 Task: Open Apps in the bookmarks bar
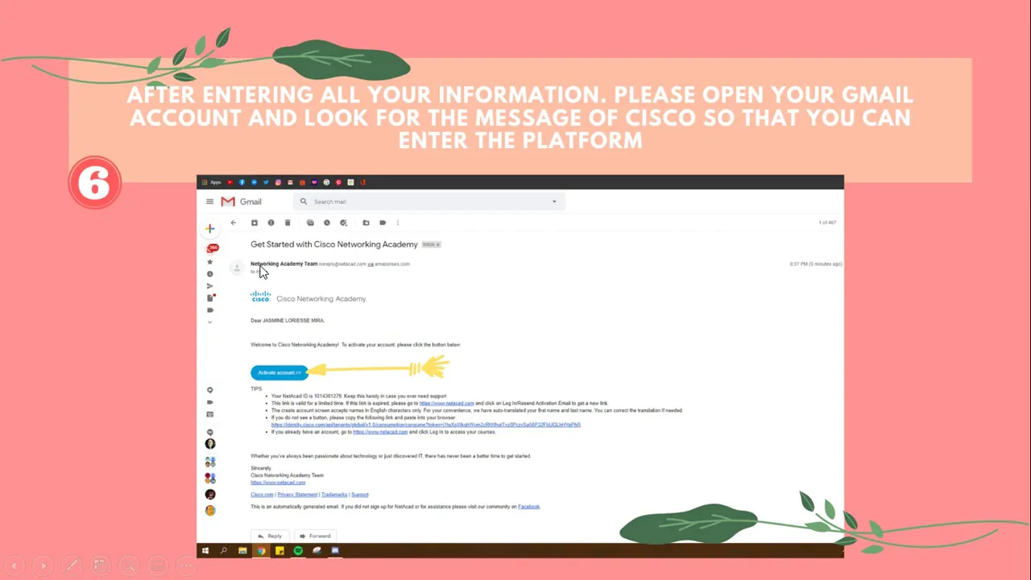[x=211, y=182]
